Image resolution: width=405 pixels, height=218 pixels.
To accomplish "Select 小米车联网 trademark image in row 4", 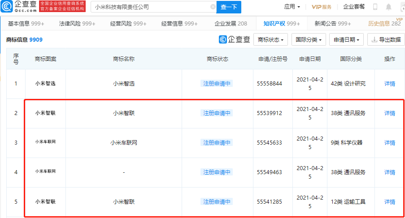I will (x=45, y=171).
